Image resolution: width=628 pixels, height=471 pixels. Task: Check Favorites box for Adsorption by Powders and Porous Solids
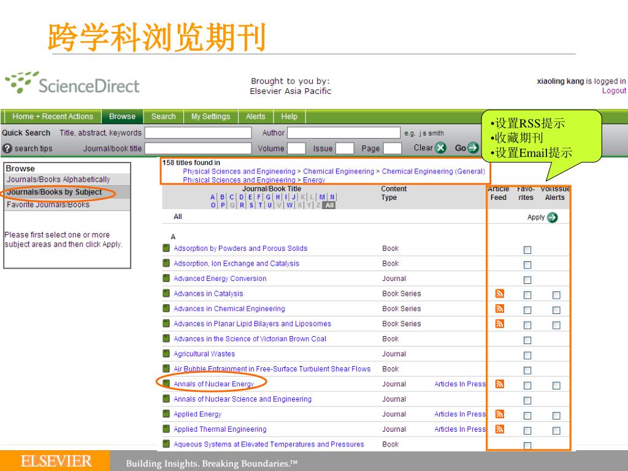(527, 250)
